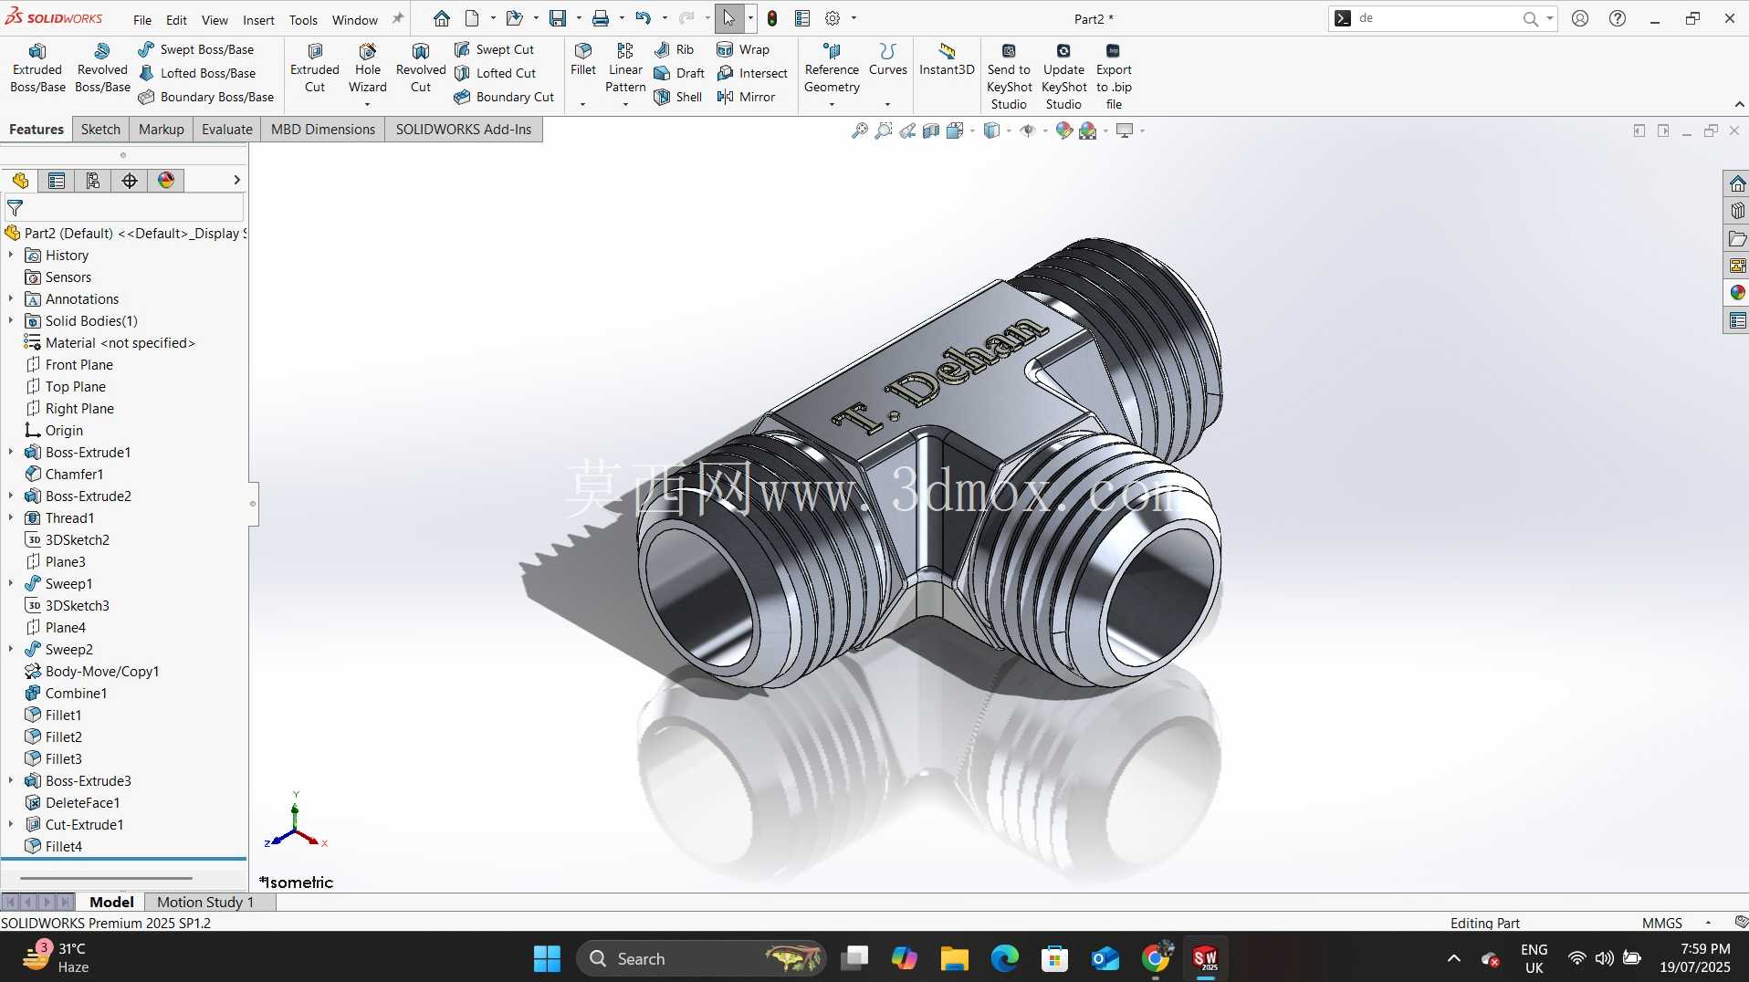Open Appearances task pane tab

(x=1737, y=293)
